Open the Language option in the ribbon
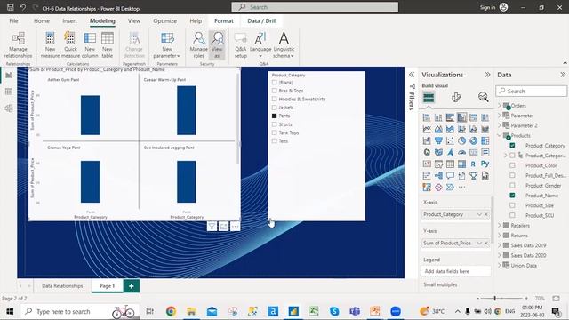 (260, 45)
